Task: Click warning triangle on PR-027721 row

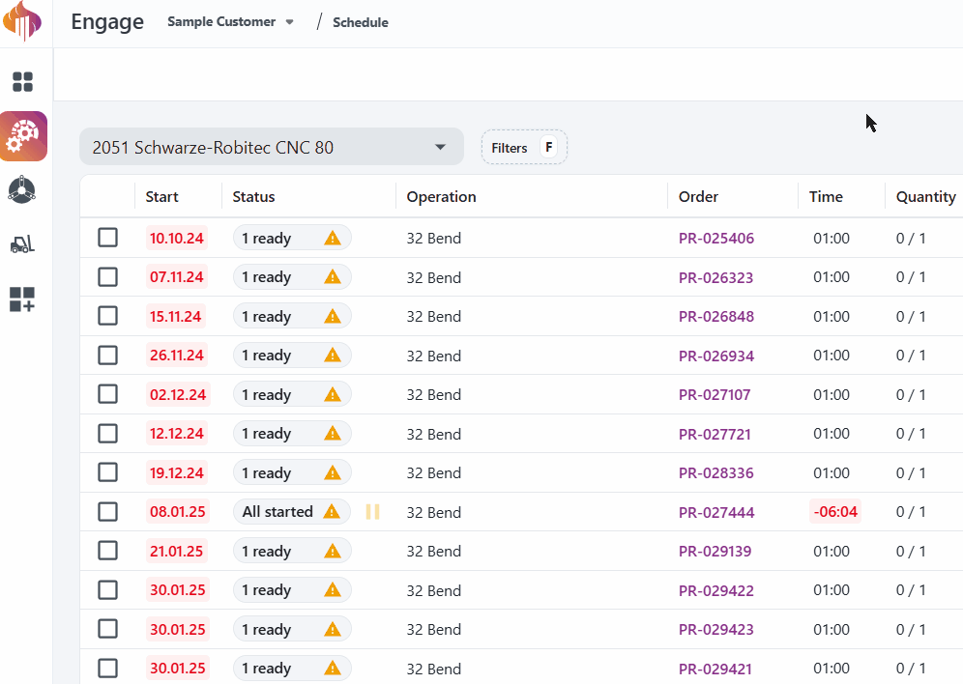Action: pyautogui.click(x=333, y=434)
